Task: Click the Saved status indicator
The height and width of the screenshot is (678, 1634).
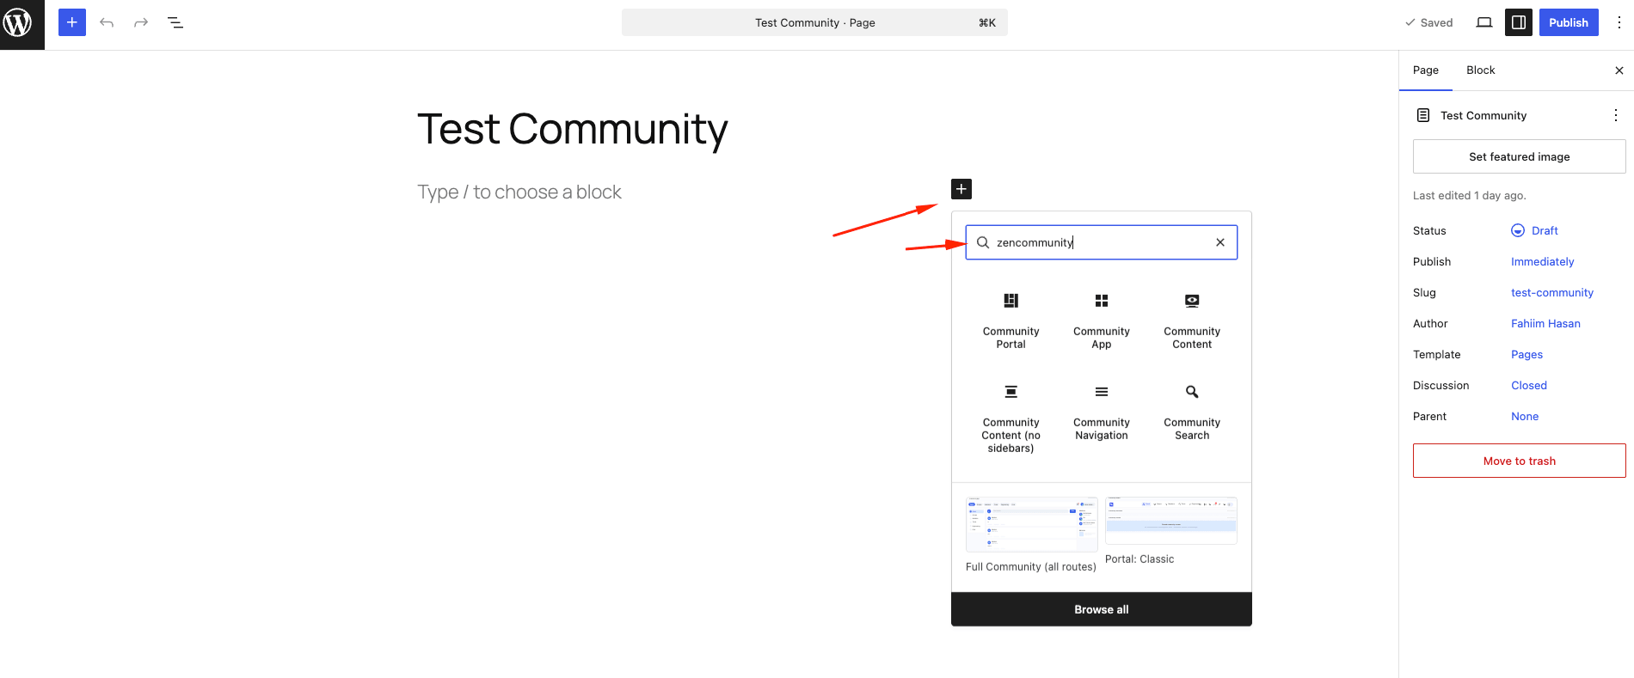Action: pos(1428,22)
